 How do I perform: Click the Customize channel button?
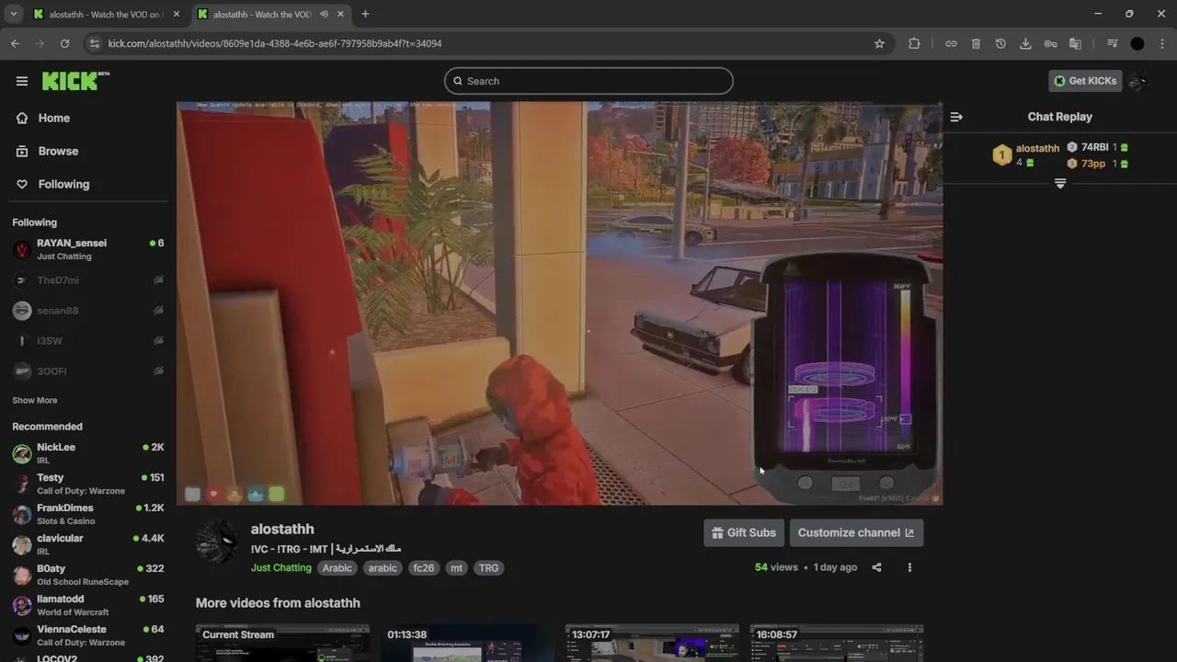856,532
